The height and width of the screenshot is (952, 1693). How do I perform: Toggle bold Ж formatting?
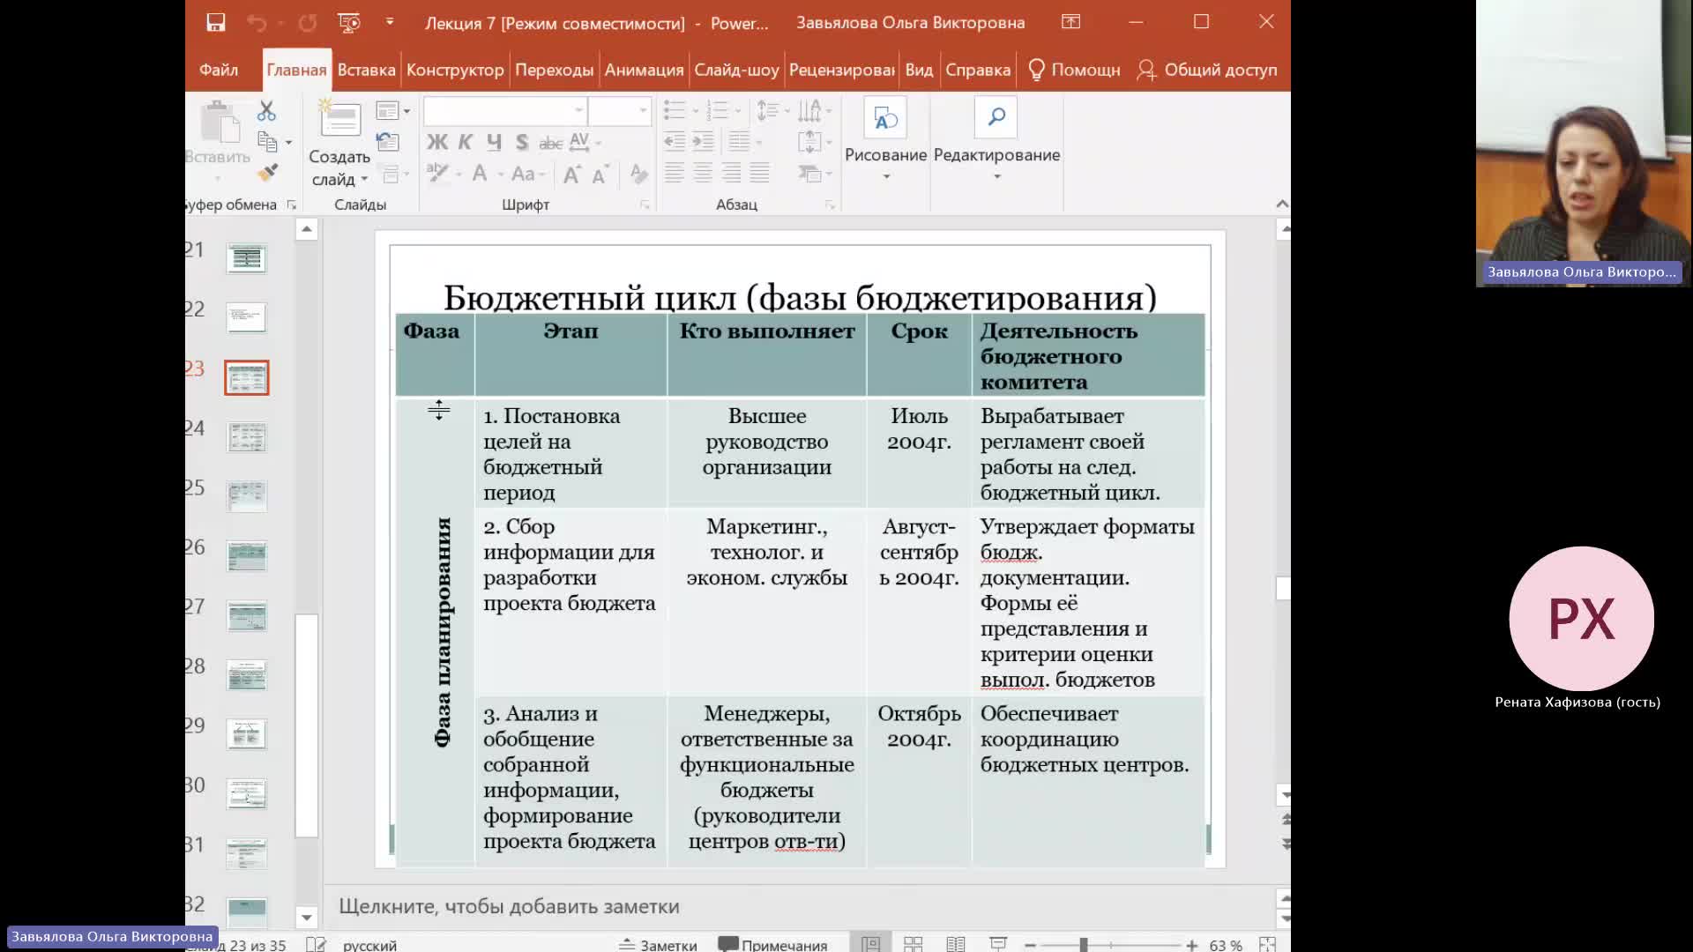(437, 142)
